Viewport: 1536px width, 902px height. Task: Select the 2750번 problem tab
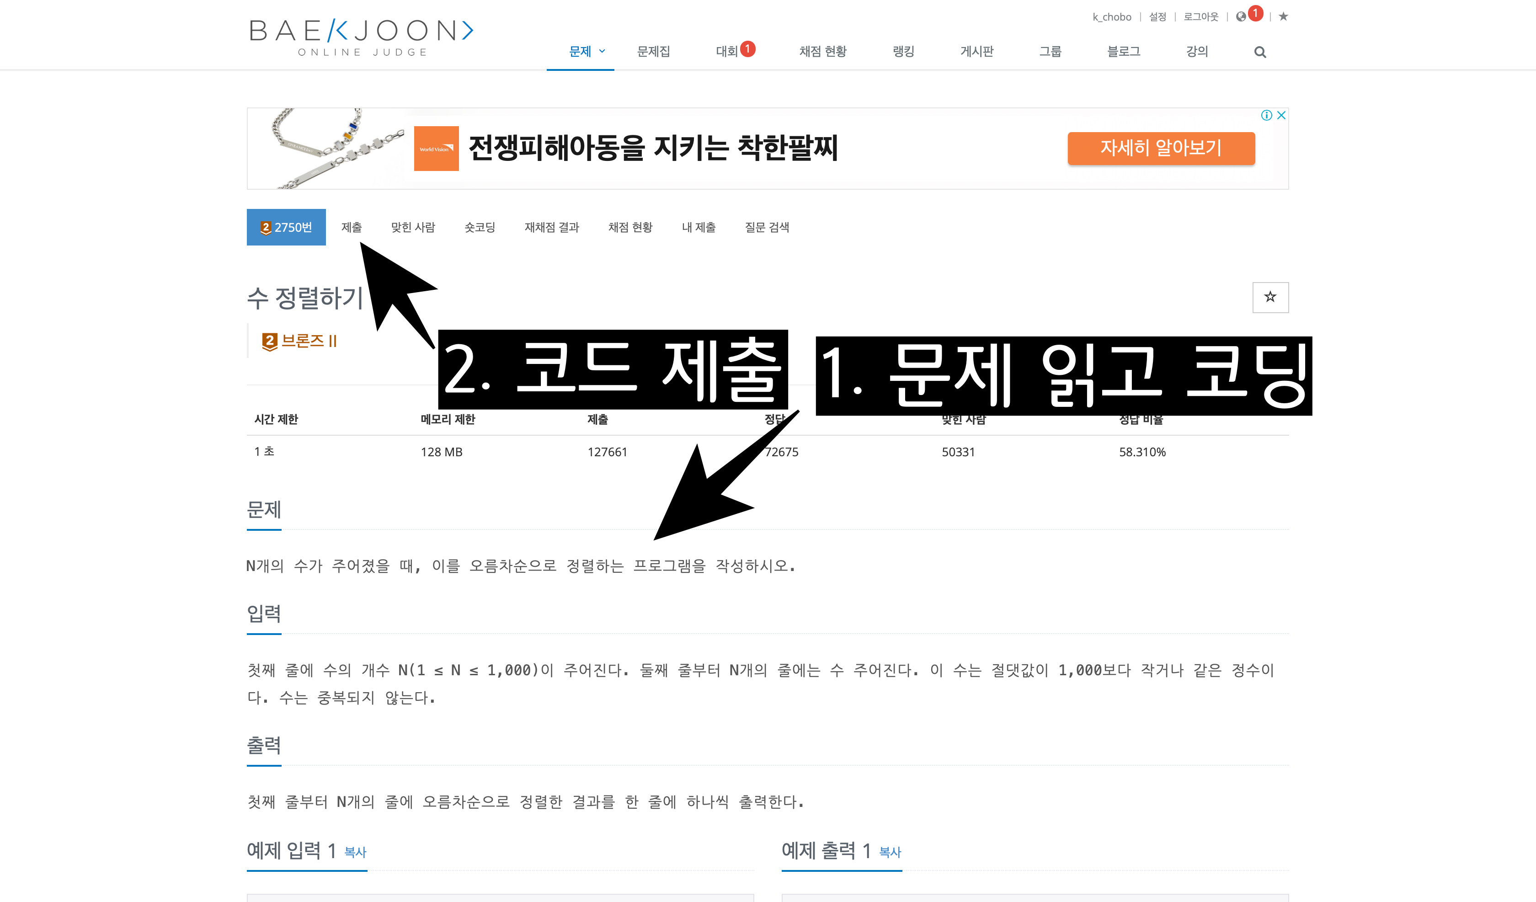coord(286,227)
